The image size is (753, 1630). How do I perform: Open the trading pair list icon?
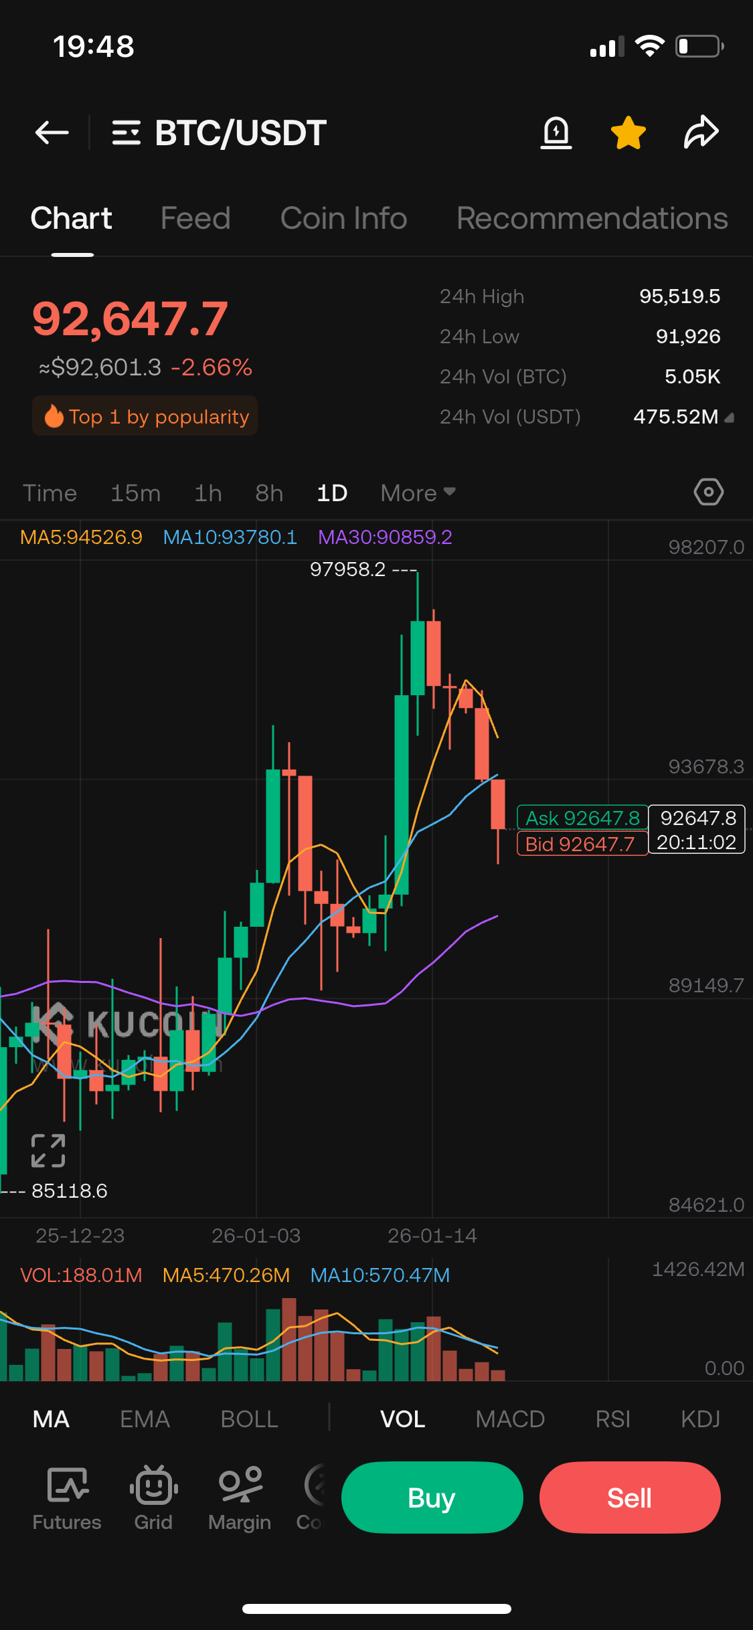pyautogui.click(x=126, y=132)
